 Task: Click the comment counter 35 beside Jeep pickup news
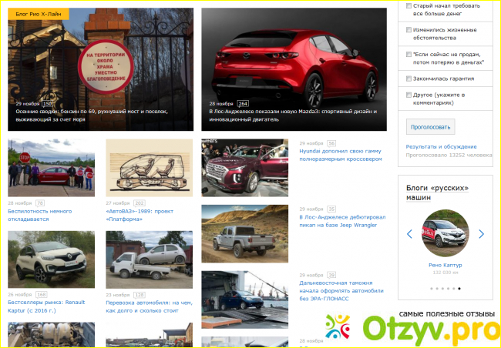click(331, 209)
